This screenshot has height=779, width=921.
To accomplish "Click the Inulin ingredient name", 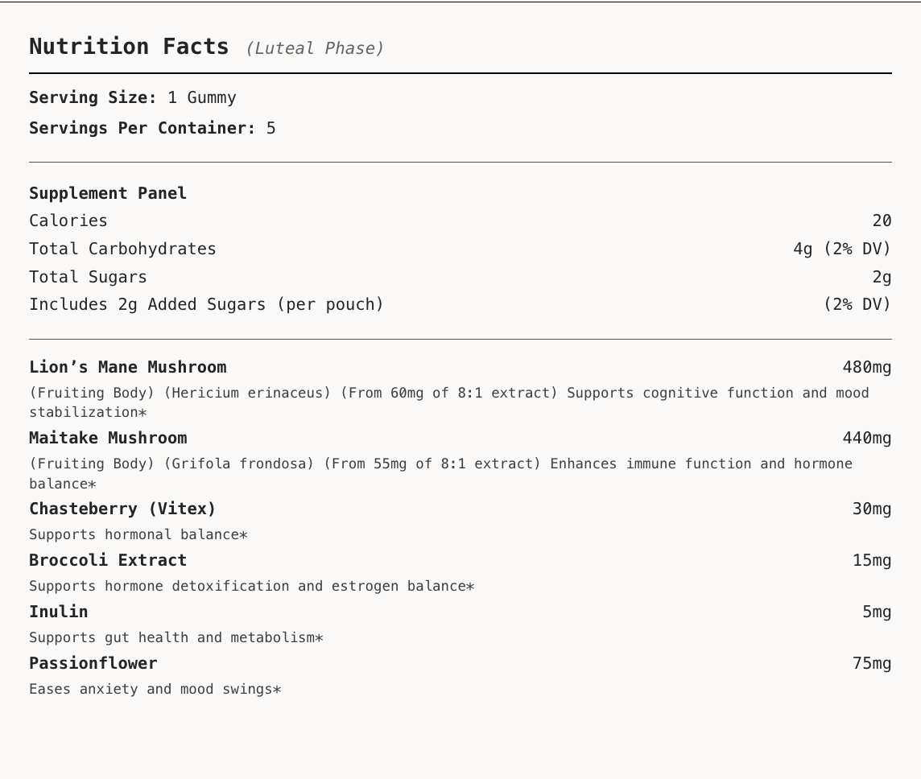I will 59,612.
